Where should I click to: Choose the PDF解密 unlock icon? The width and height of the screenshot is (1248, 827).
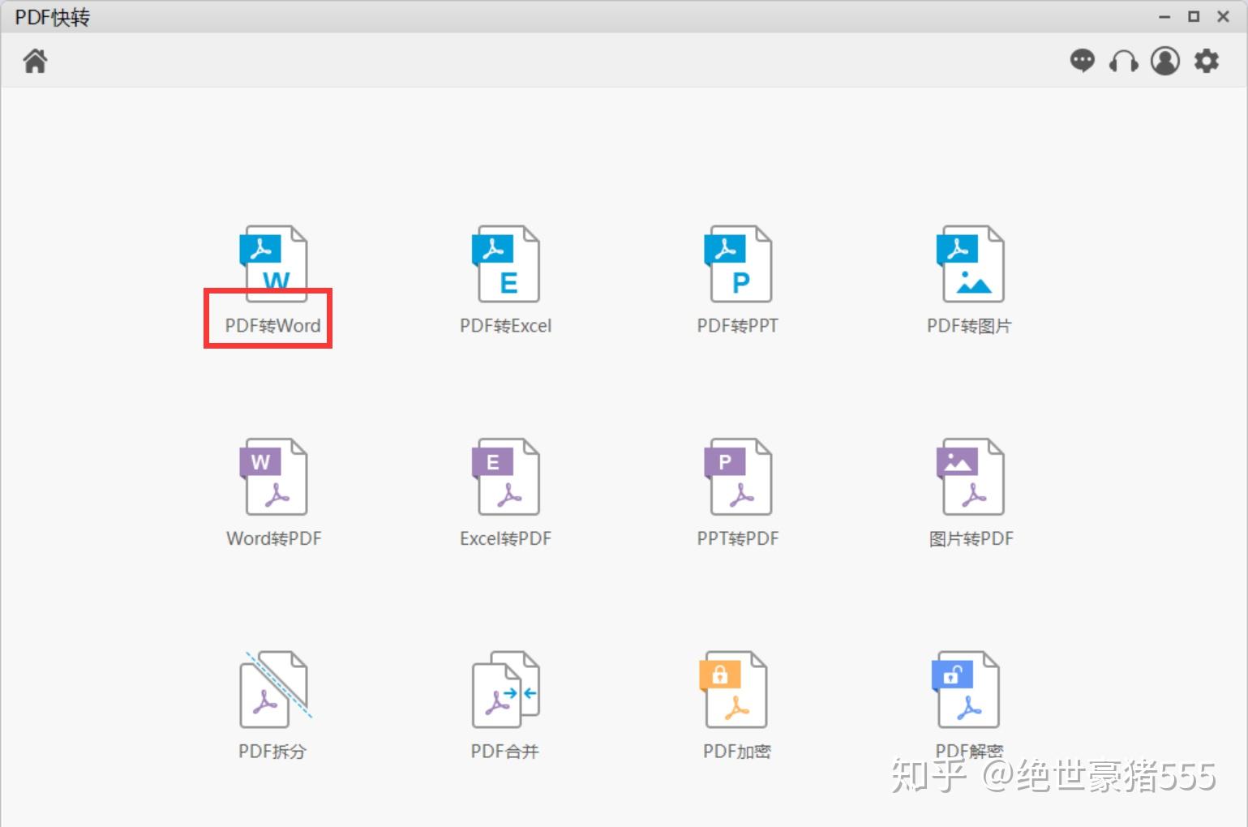click(x=965, y=689)
